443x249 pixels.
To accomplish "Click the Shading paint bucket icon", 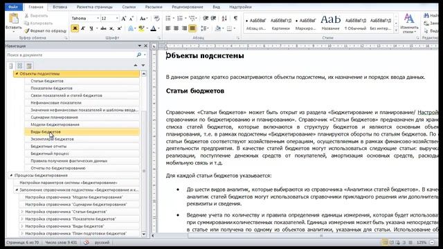I will click(x=217, y=28).
